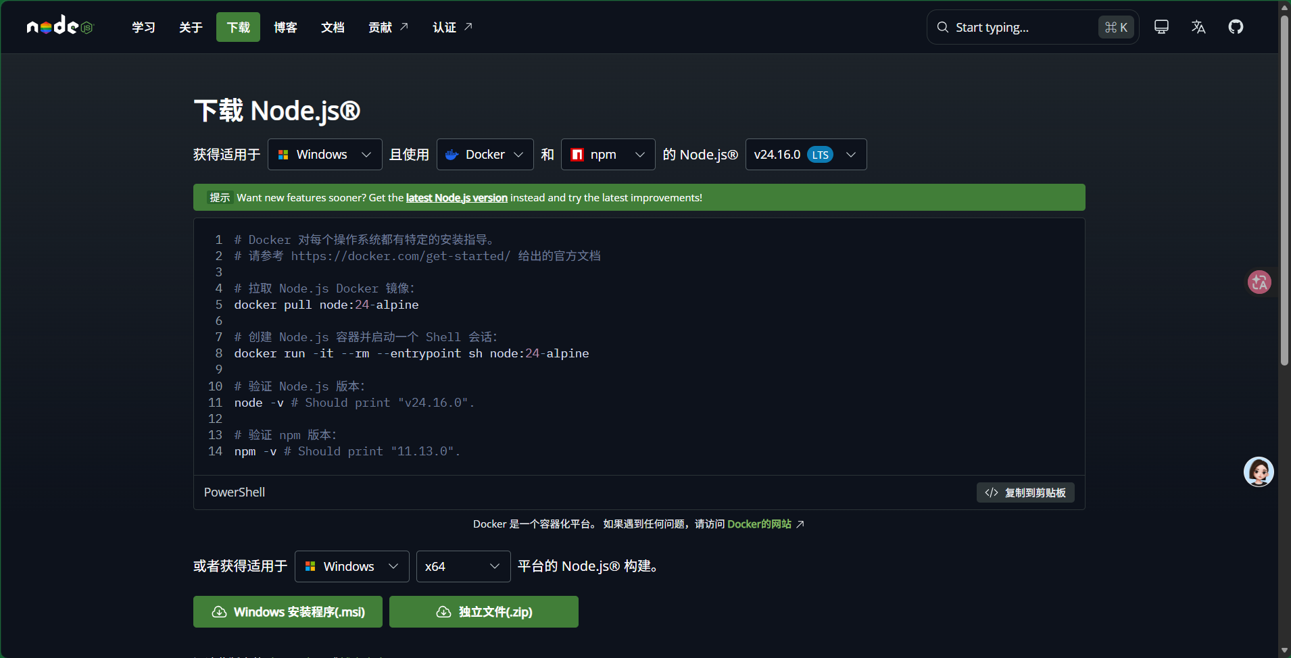Click the 提示 badge in green banner
This screenshot has width=1291, height=658.
coord(220,198)
